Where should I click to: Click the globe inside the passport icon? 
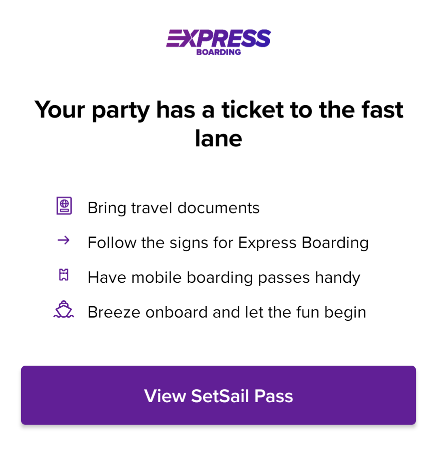tap(64, 203)
